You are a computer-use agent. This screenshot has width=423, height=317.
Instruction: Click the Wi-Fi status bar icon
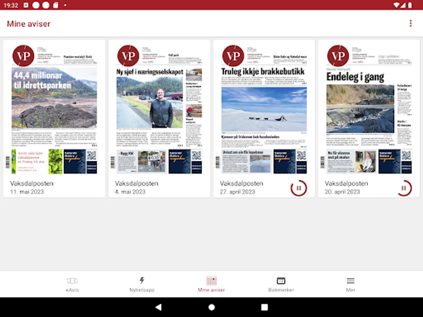pos(397,5)
